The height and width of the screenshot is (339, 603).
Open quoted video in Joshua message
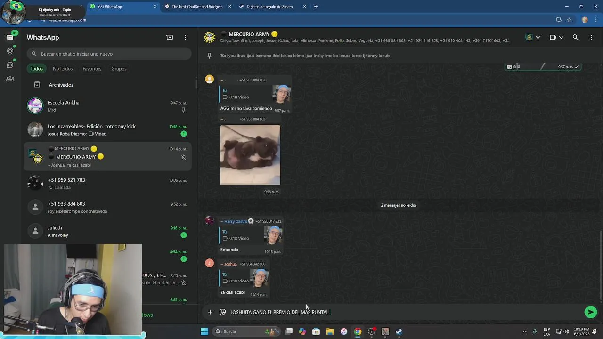pos(244,278)
